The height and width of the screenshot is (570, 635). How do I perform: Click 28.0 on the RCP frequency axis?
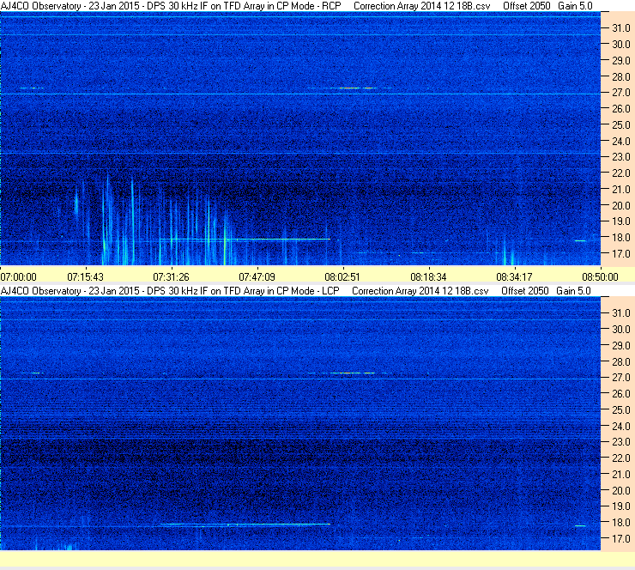point(620,77)
